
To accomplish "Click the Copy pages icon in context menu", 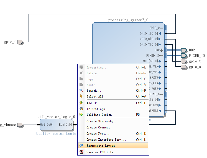I will tap(81, 79).
